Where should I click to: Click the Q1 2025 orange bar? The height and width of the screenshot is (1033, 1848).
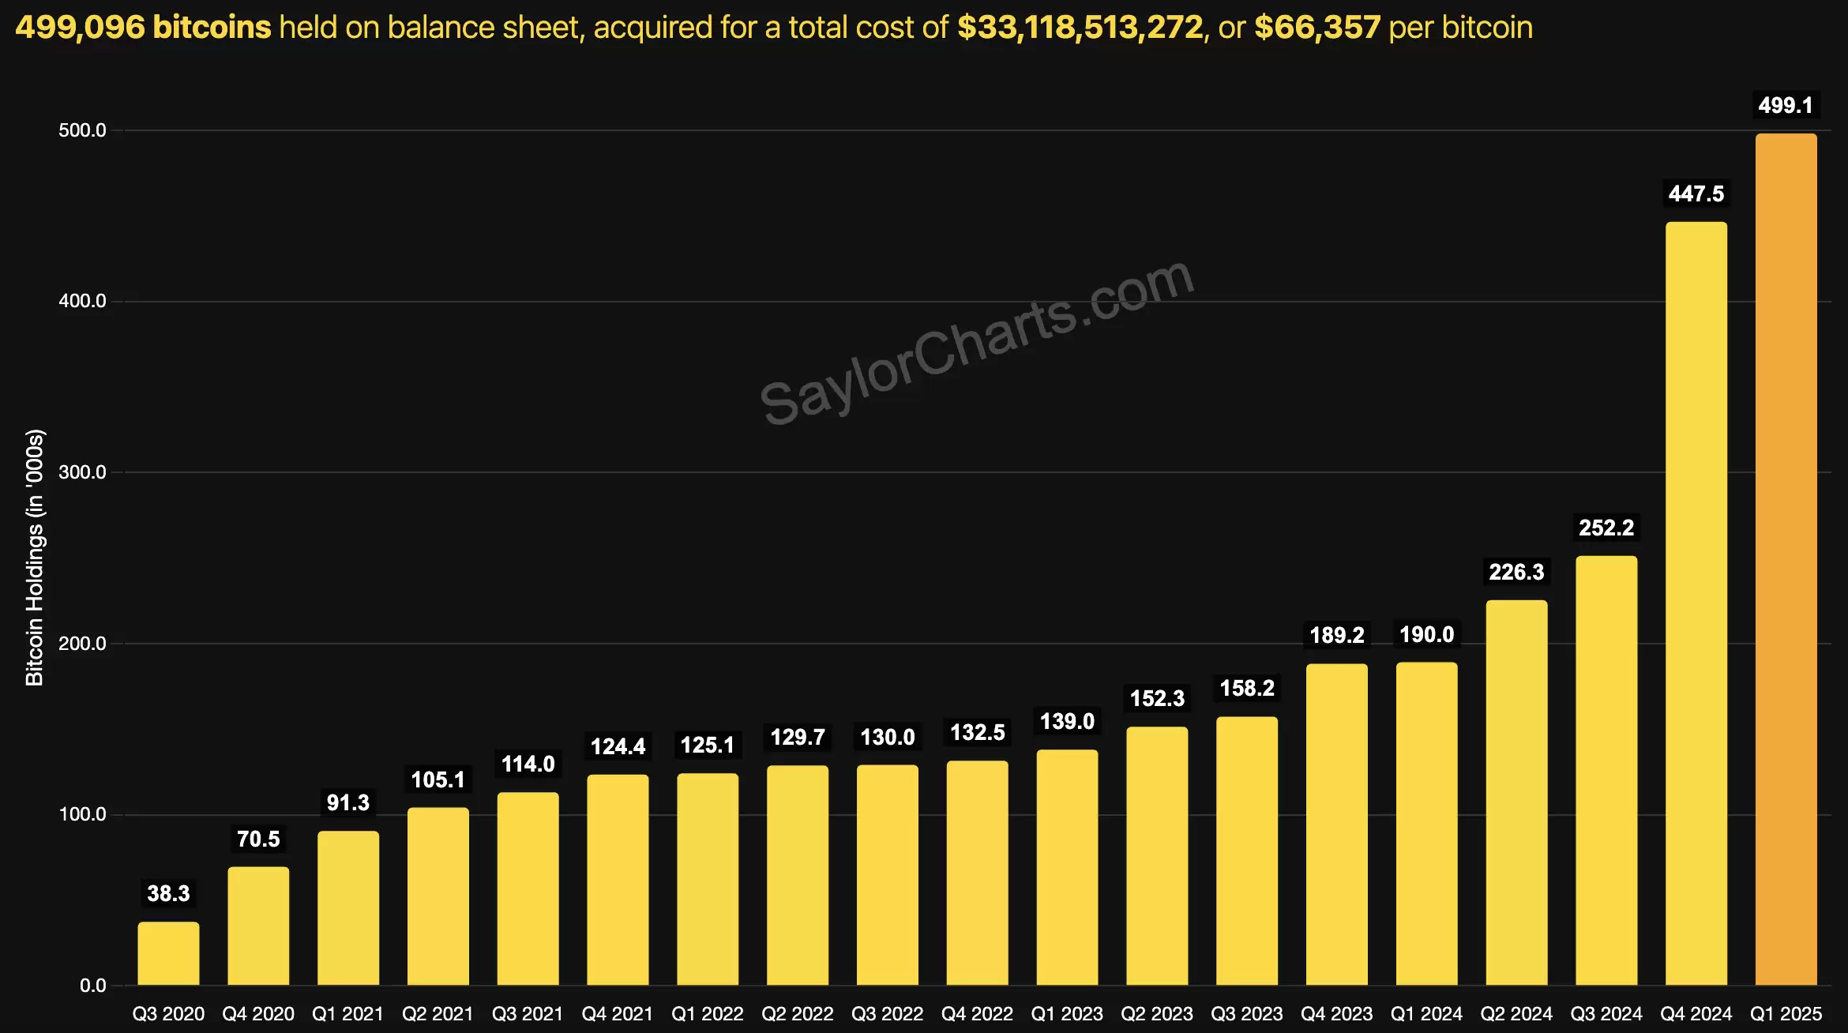tap(1786, 559)
